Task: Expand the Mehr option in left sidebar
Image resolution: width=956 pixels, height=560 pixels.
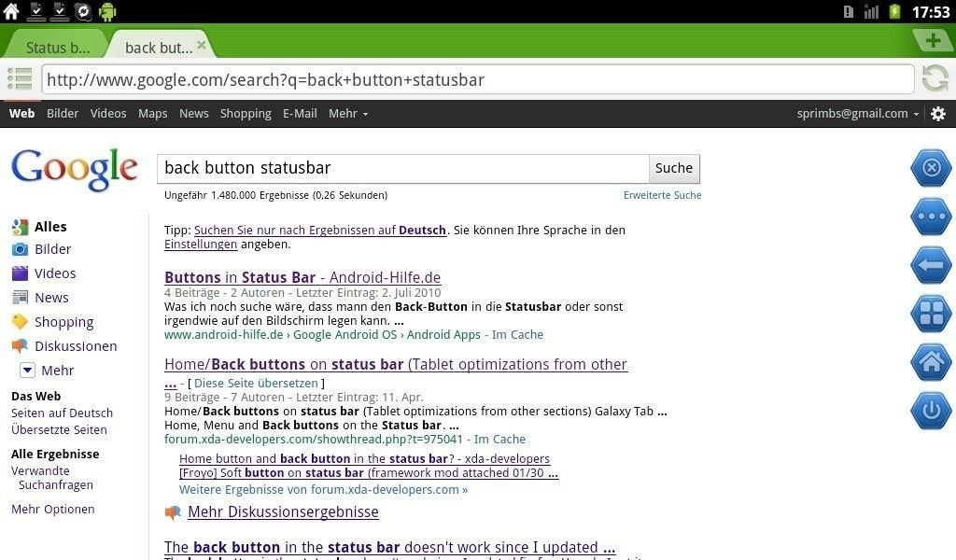Action: click(49, 371)
